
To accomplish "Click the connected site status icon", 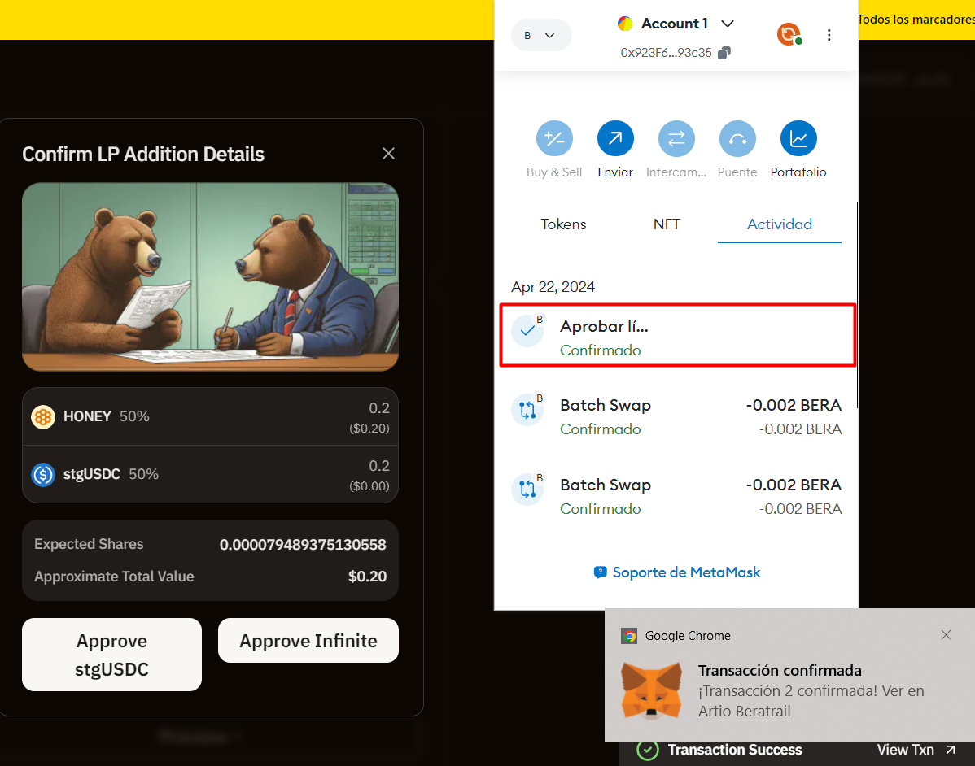I will 789,33.
